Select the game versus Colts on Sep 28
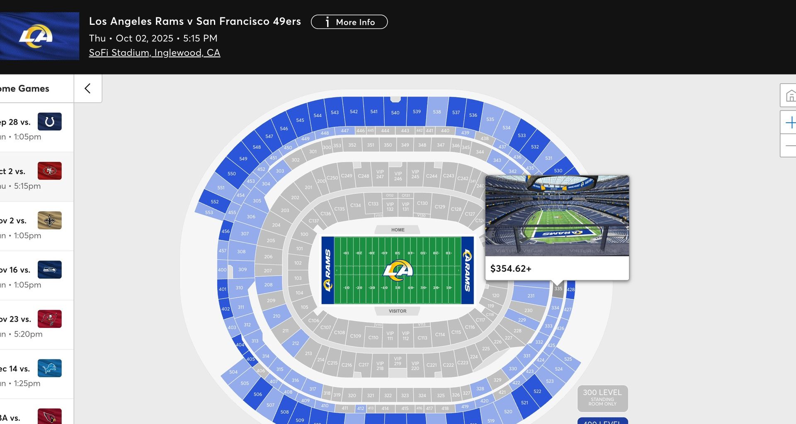This screenshot has width=796, height=424. [36, 128]
